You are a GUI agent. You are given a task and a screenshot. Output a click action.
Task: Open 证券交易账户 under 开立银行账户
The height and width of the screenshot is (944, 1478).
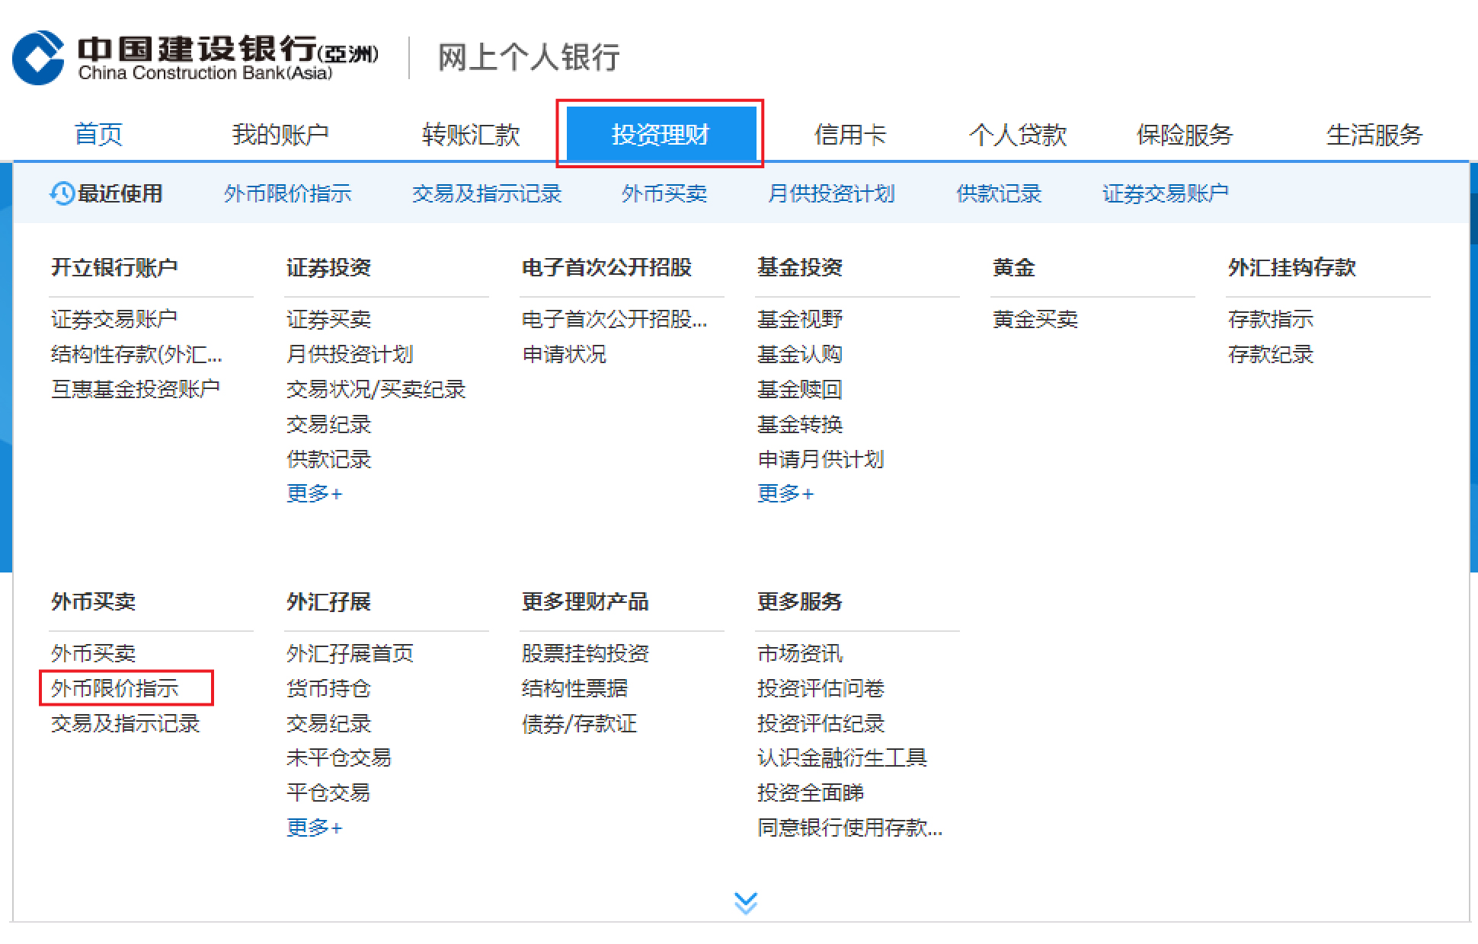coord(114,319)
